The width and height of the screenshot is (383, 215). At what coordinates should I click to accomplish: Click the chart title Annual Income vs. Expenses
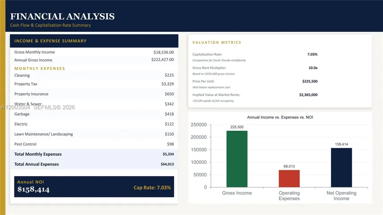click(280, 117)
